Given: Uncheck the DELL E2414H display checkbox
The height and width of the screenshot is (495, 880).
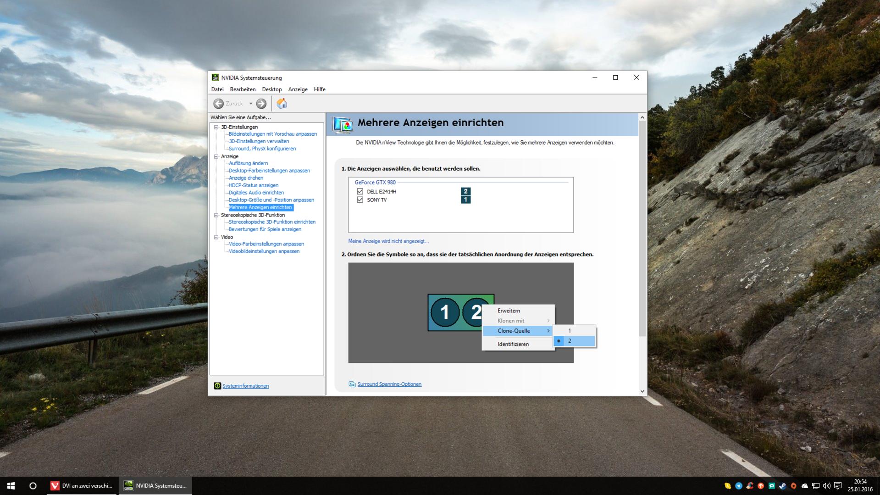Looking at the screenshot, I should pyautogui.click(x=360, y=192).
